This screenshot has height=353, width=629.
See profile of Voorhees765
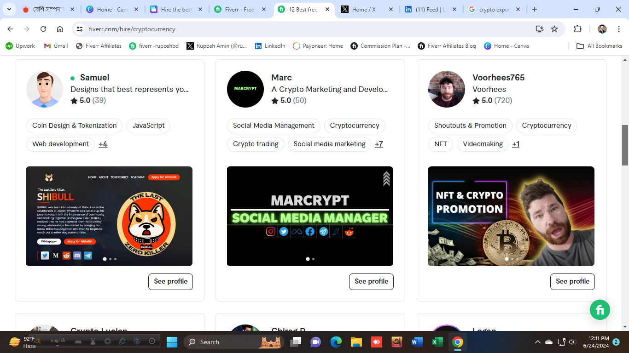point(572,281)
